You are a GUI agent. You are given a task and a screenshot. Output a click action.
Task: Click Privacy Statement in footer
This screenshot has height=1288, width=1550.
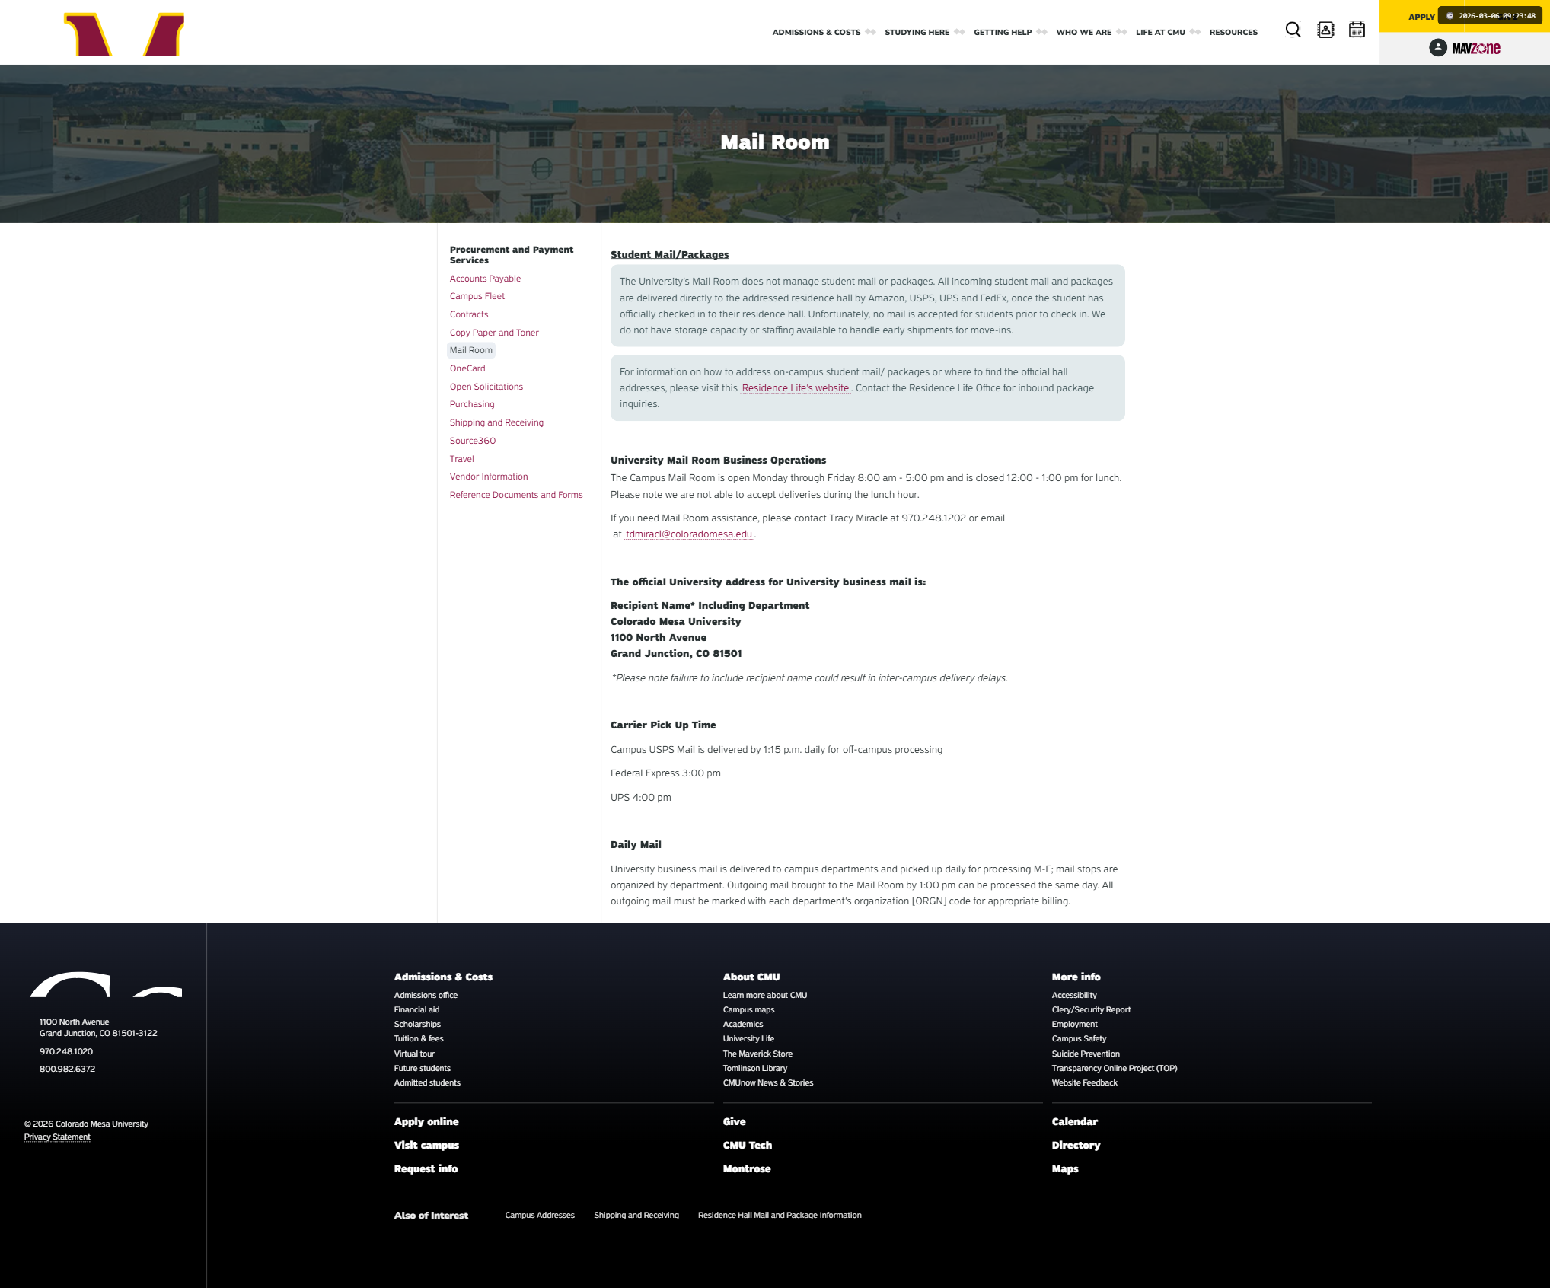57,1137
